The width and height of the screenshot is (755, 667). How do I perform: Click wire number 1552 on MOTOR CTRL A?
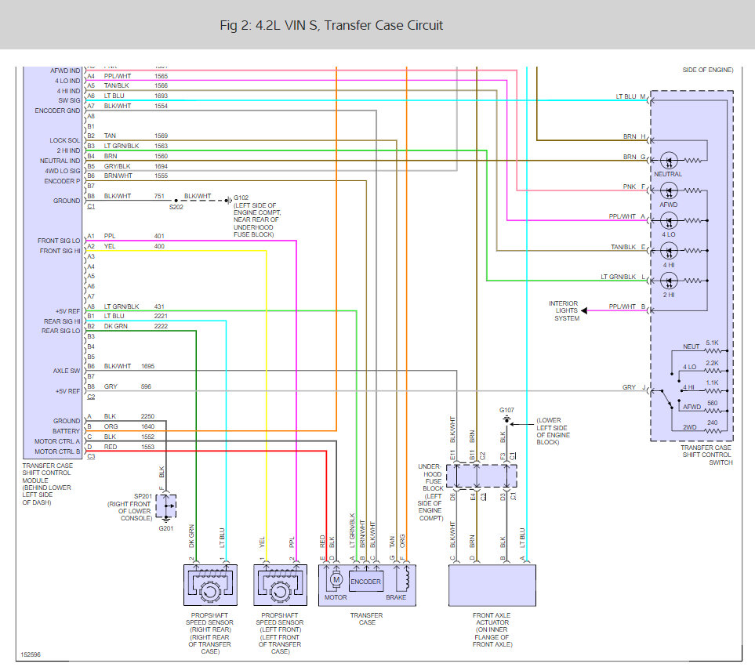click(x=147, y=437)
